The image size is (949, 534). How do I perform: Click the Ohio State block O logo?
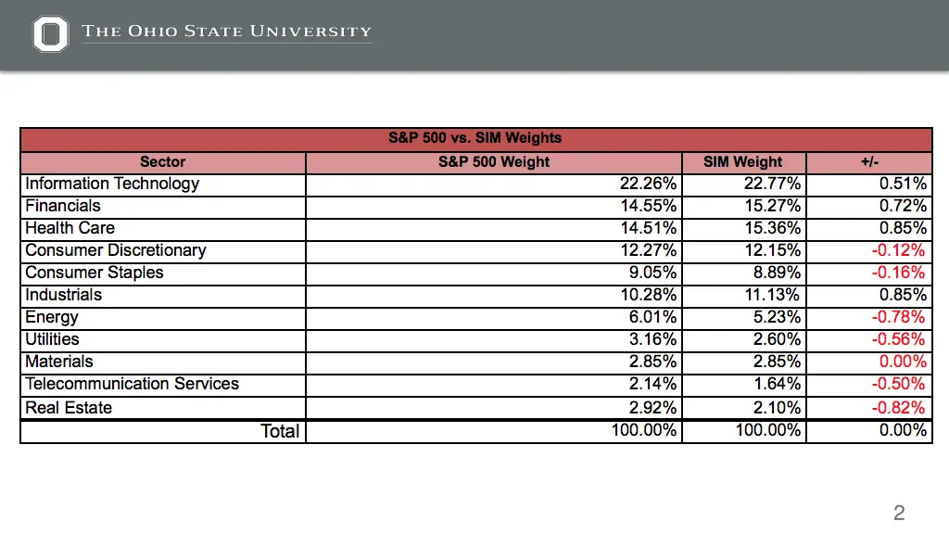coord(50,34)
